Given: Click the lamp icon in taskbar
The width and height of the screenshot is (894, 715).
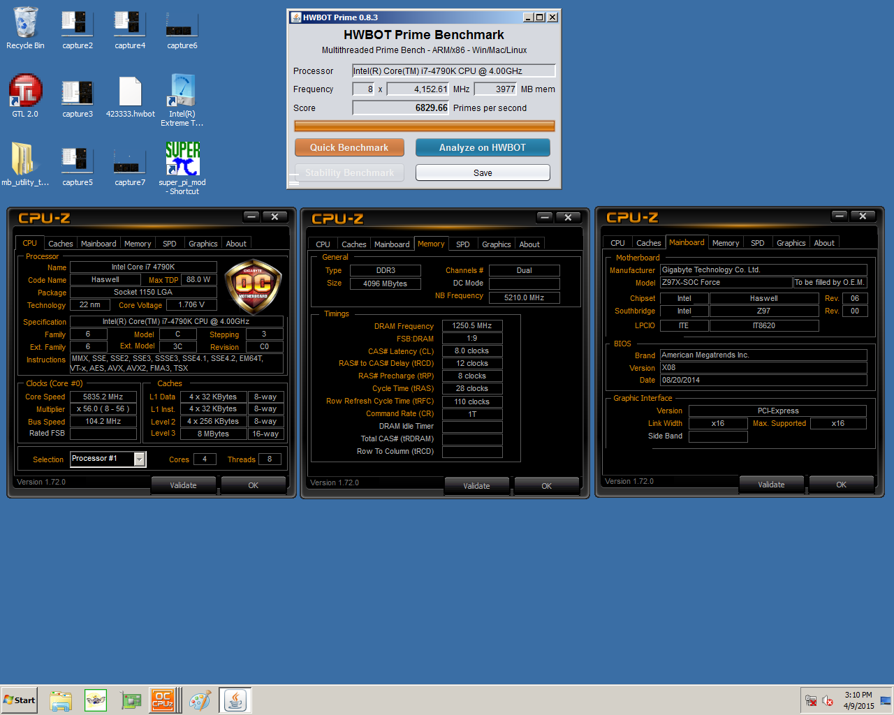Looking at the screenshot, I should (x=96, y=700).
